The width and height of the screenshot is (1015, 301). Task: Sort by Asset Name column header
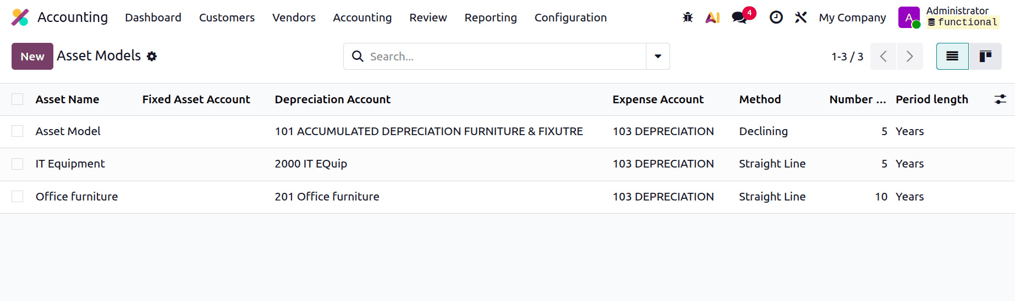tap(67, 99)
